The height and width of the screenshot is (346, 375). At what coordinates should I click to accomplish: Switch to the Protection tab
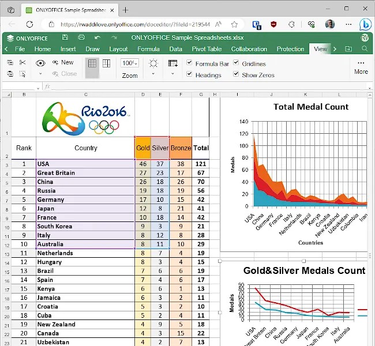click(x=290, y=49)
